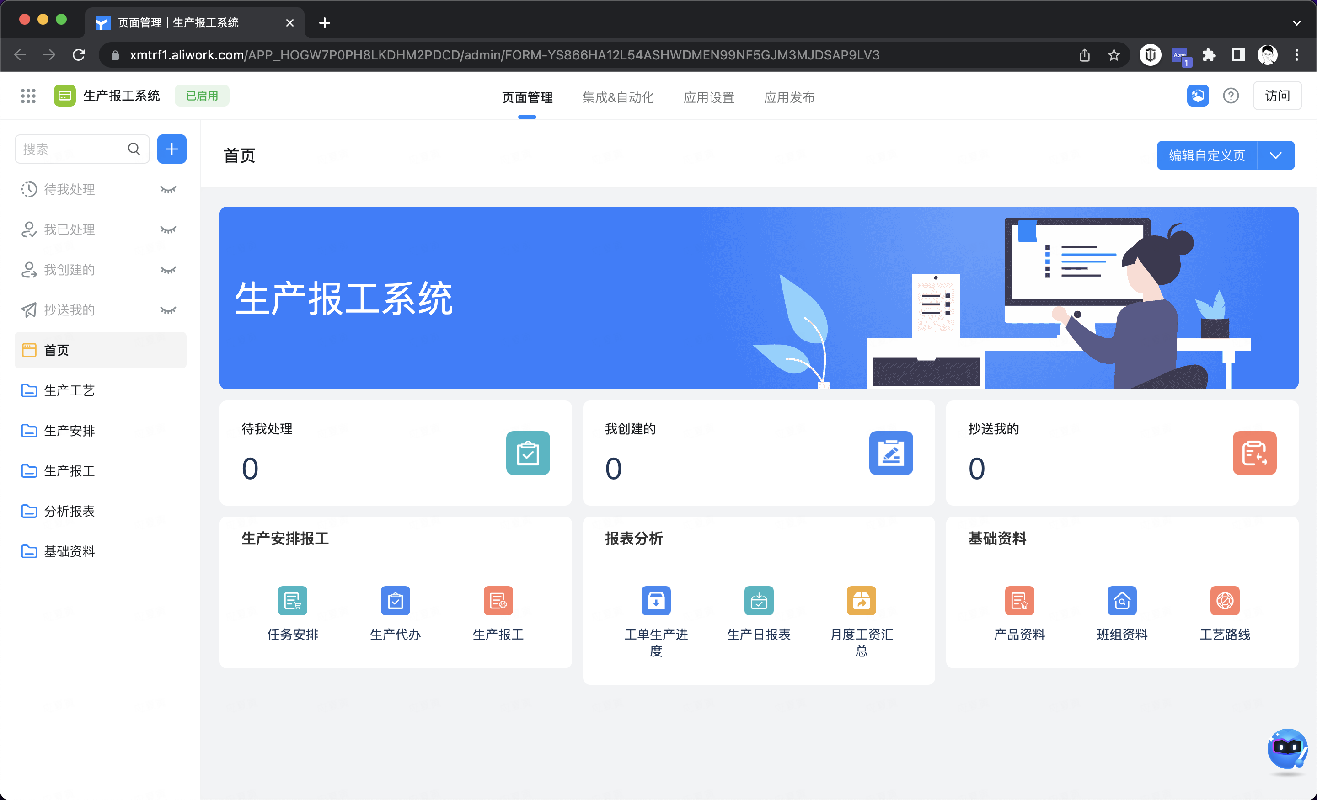Screen dimensions: 1317x800
Task: Toggle visibility of 我创建的 sidebar item
Action: tap(168, 270)
